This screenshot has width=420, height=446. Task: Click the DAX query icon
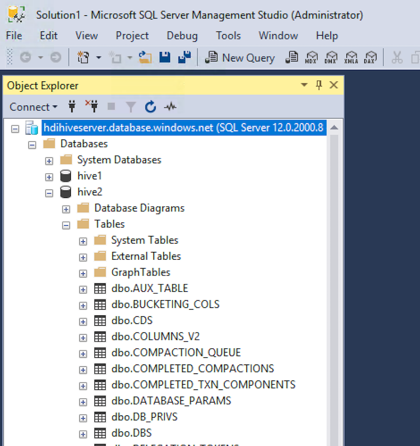click(370, 58)
